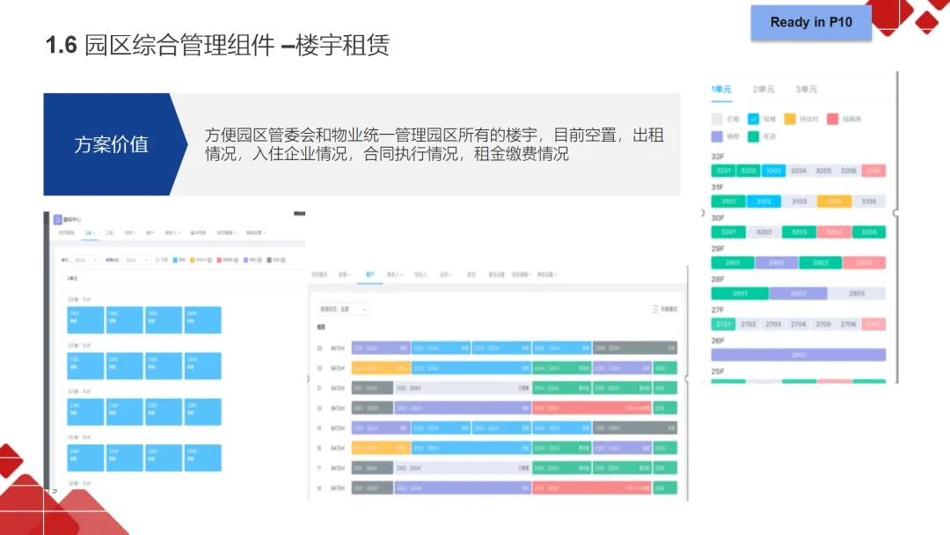This screenshot has height=535, width=950.
Task: Select green room 3101 on floor 31F
Action: pyautogui.click(x=728, y=202)
